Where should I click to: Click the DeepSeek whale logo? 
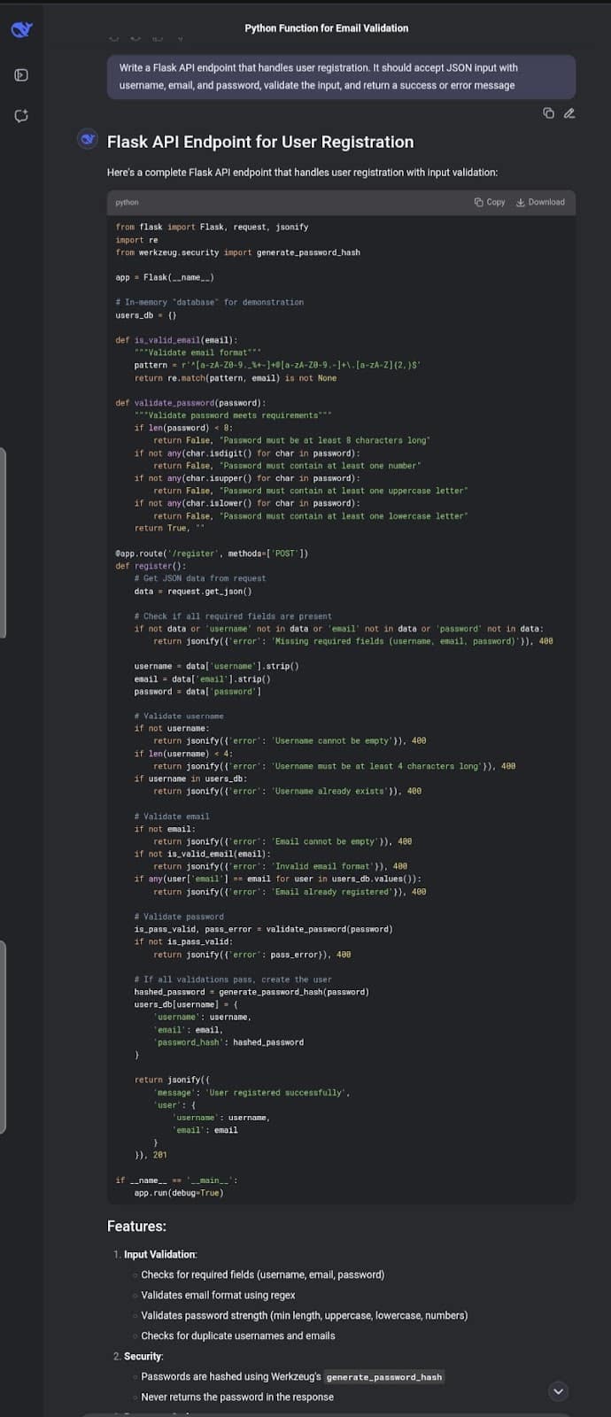click(x=21, y=29)
